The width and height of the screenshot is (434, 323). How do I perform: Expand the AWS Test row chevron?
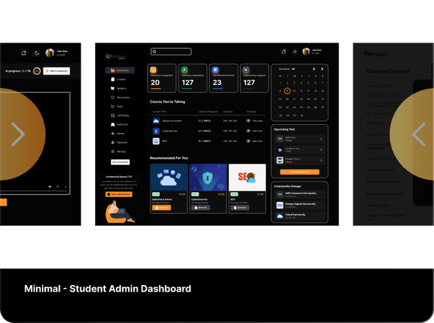click(x=321, y=139)
